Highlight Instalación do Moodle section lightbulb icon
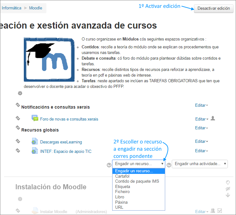Viewport: 236px width, 215px height. click(x=228, y=183)
